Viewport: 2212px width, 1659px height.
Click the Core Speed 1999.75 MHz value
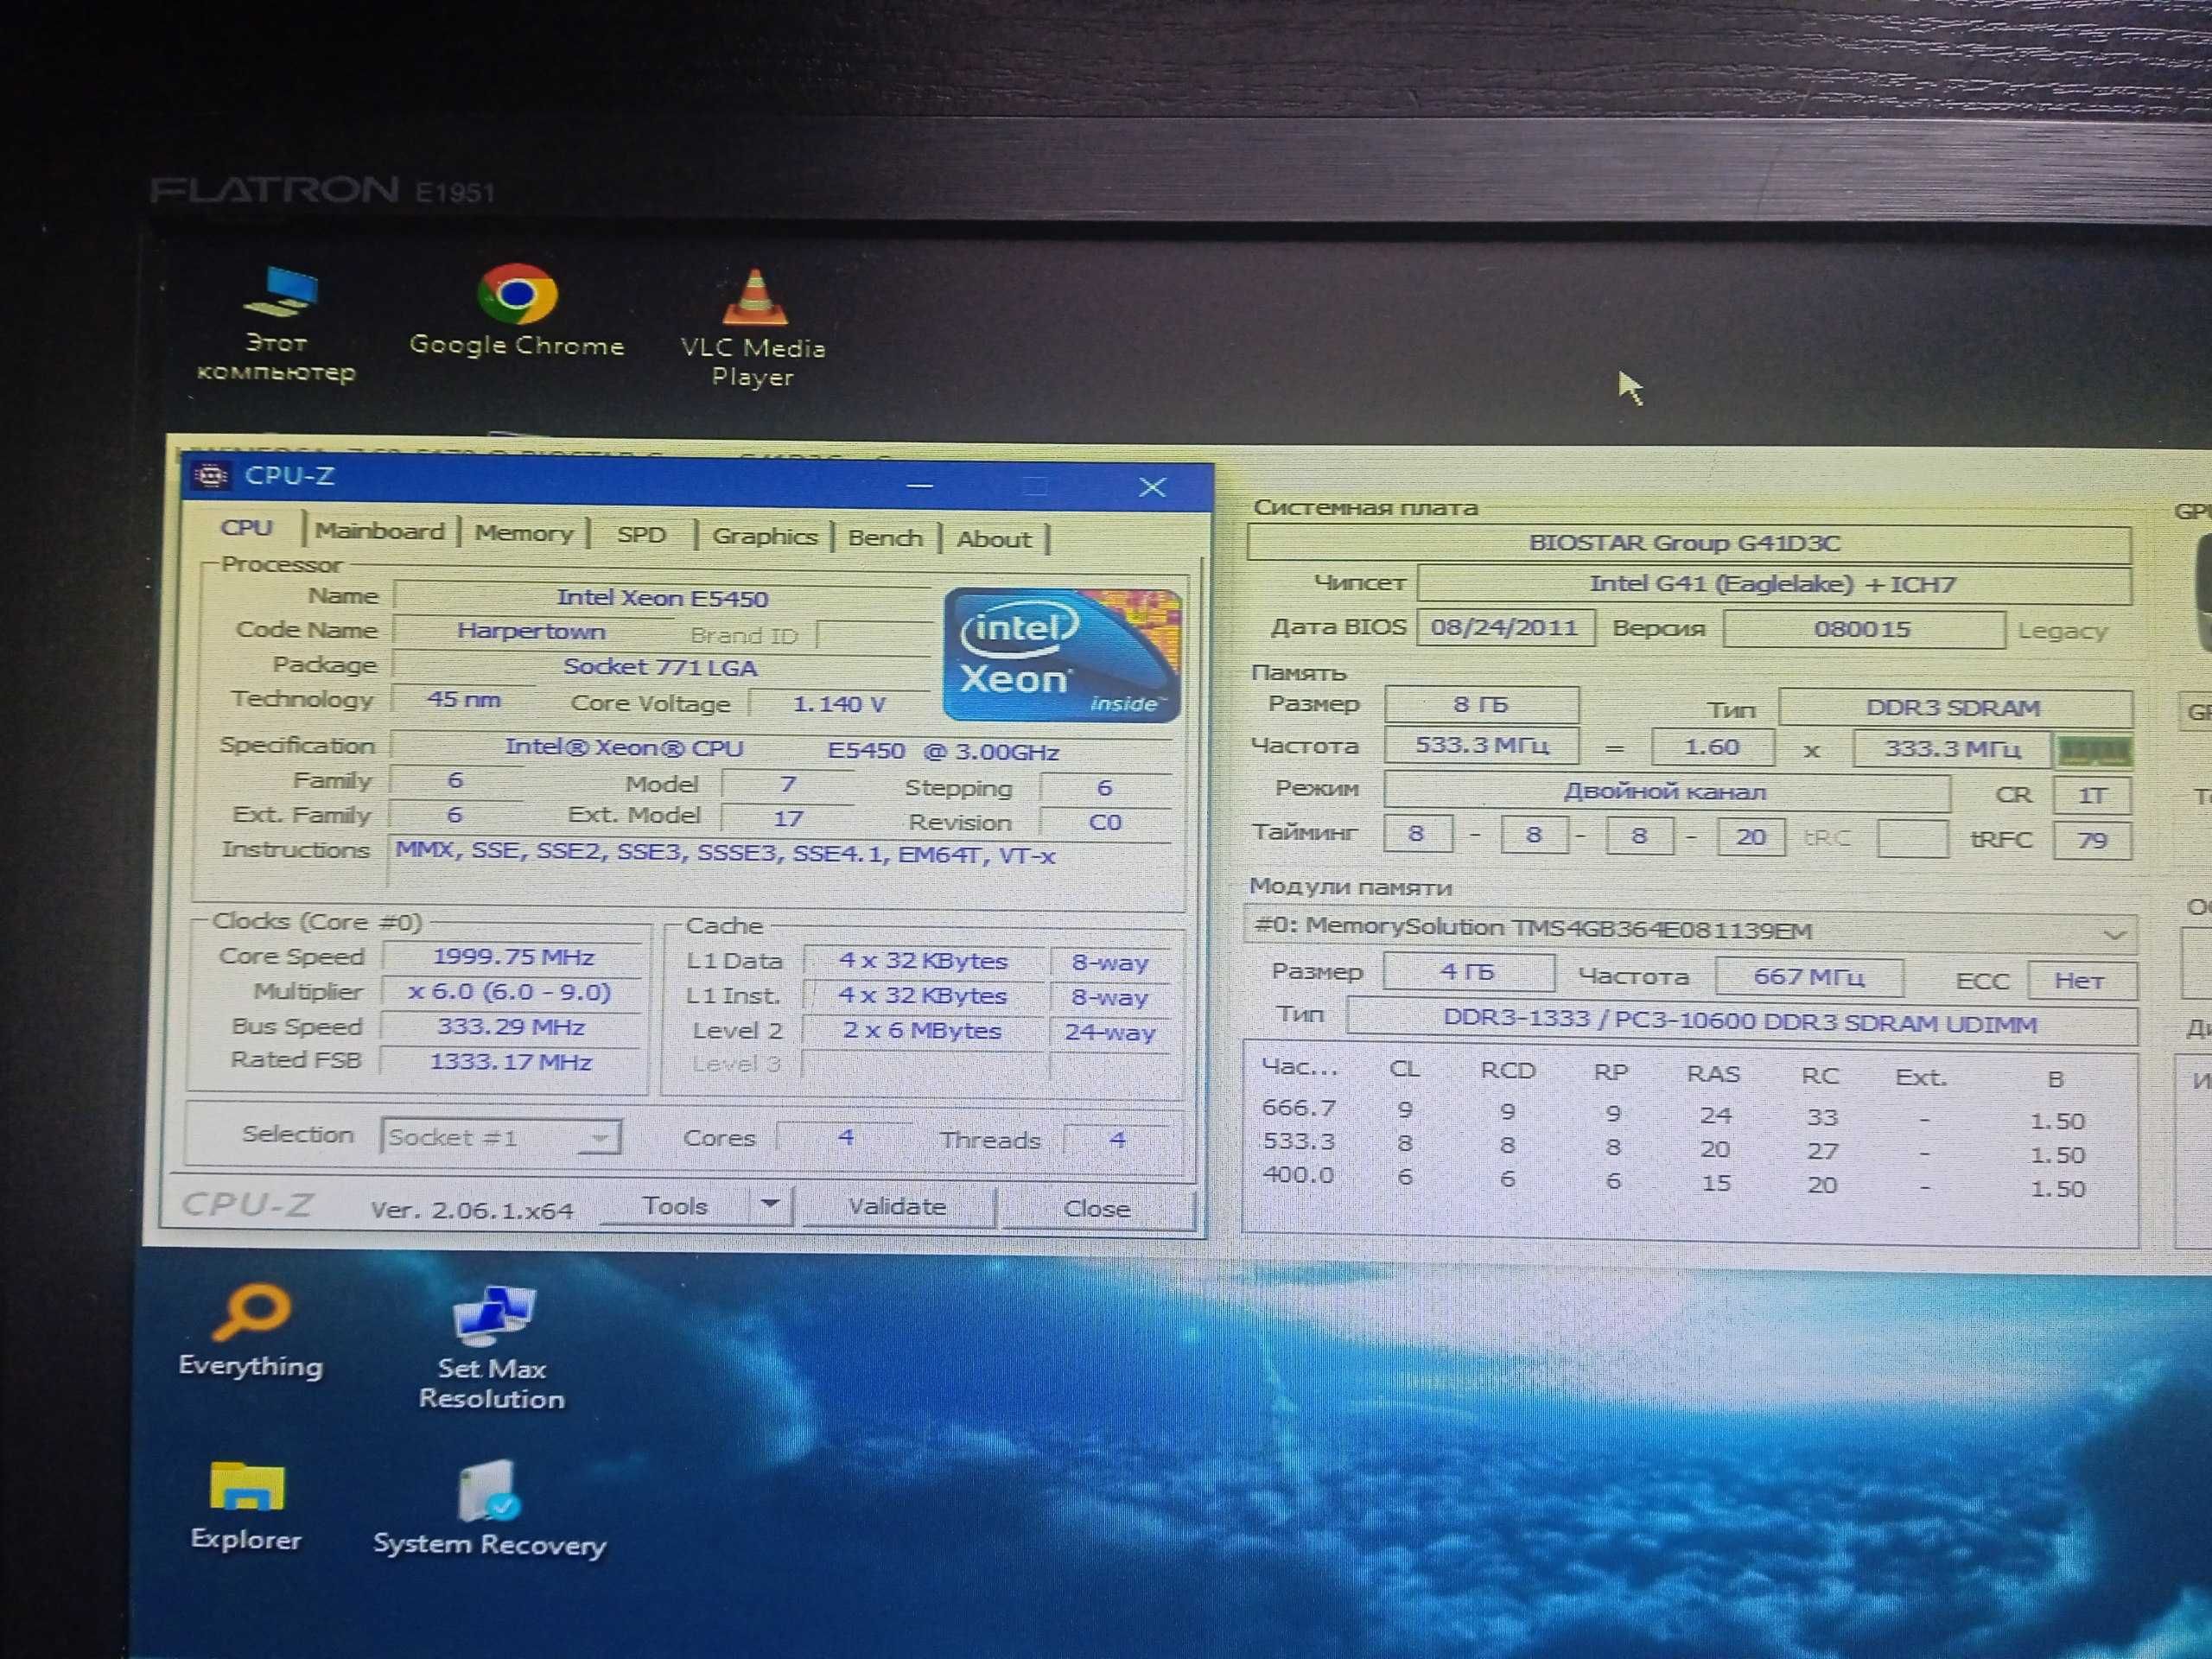[x=512, y=957]
